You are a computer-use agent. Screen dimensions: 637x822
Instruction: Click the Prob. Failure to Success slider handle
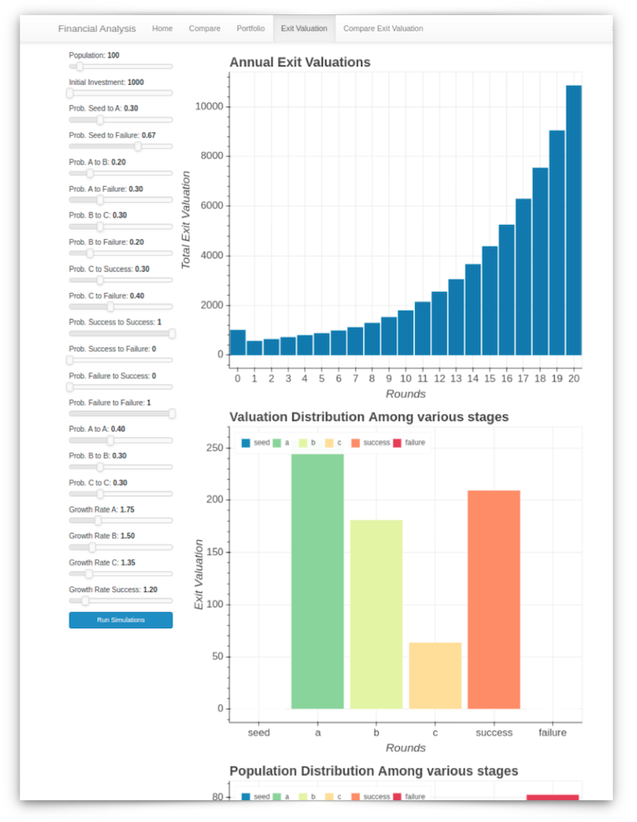coord(70,387)
